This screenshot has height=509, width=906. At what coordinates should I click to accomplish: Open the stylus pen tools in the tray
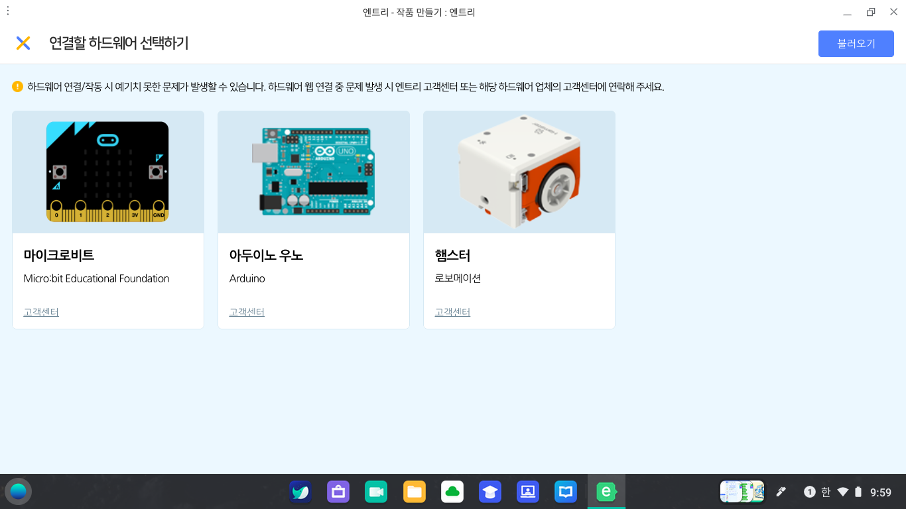point(781,492)
